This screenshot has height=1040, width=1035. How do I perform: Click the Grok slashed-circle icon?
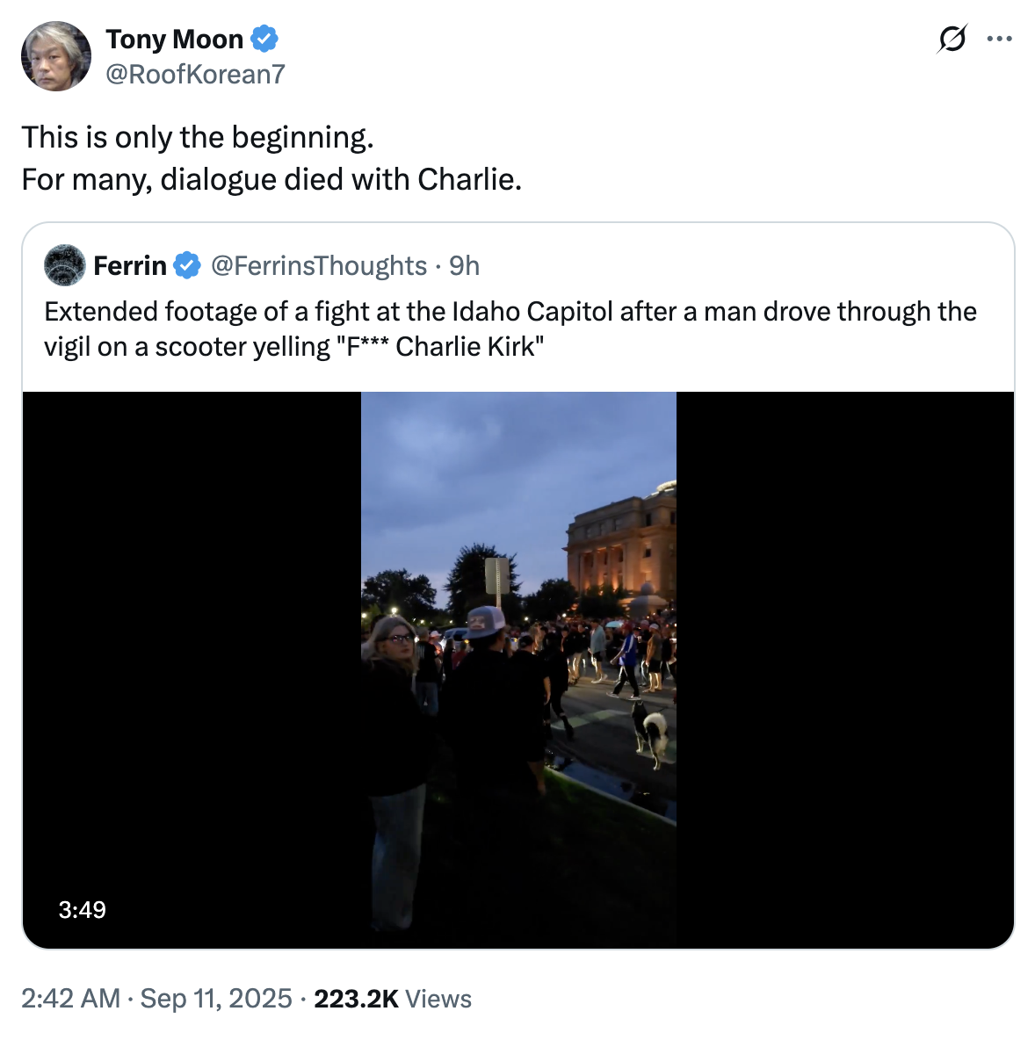pyautogui.click(x=952, y=40)
